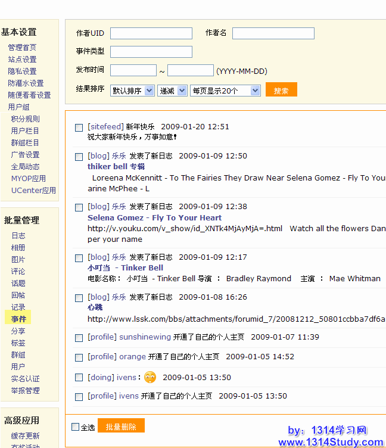Click the orange 搜索 button
Viewport: 386px width, 448px height.
pyautogui.click(x=281, y=91)
